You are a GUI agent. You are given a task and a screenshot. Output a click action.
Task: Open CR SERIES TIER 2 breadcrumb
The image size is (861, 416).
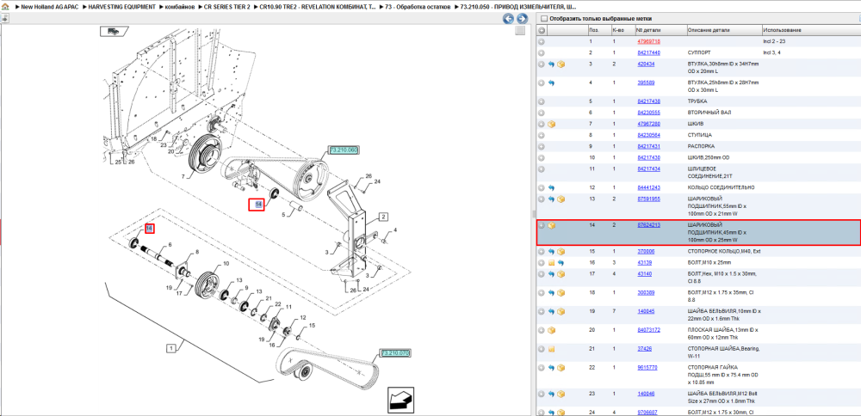pyautogui.click(x=226, y=6)
